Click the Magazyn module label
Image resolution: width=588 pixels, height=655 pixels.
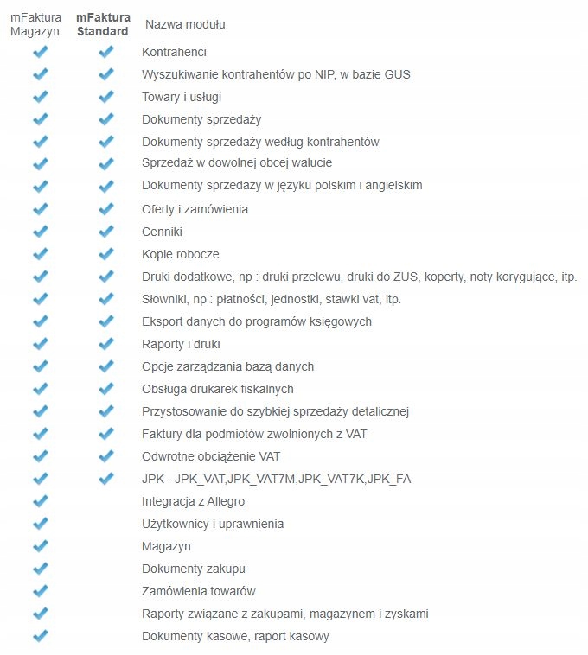click(166, 546)
